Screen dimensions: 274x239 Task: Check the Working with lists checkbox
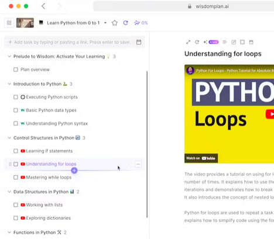click(x=16, y=205)
